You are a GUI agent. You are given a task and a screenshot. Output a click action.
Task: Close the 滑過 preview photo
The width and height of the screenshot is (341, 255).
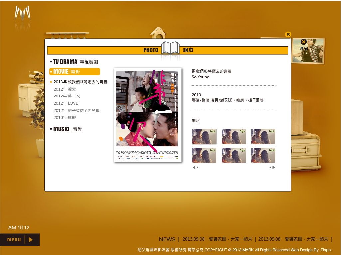click(304, 42)
